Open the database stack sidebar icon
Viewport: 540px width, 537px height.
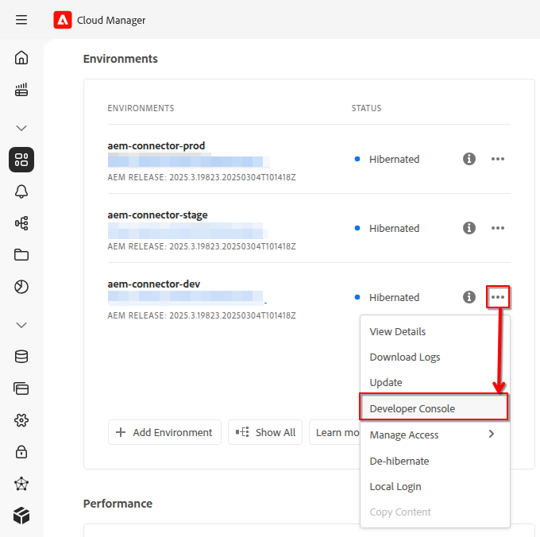[x=21, y=357]
